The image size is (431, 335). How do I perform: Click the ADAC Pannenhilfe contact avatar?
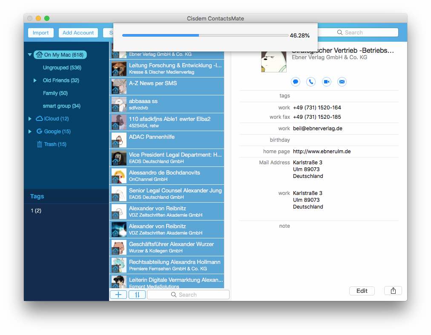click(119, 140)
